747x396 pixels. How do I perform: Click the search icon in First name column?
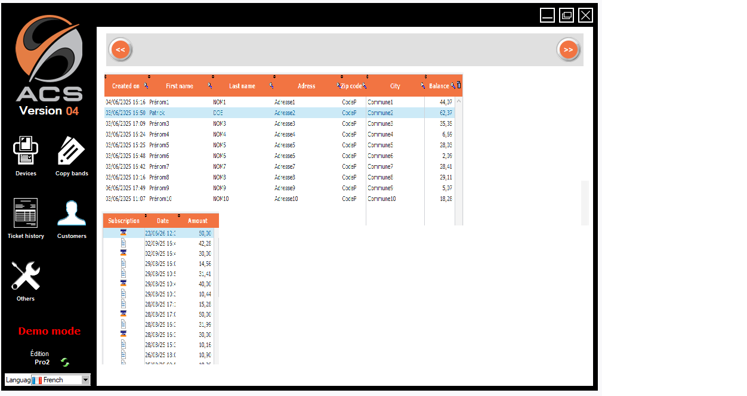click(x=210, y=86)
